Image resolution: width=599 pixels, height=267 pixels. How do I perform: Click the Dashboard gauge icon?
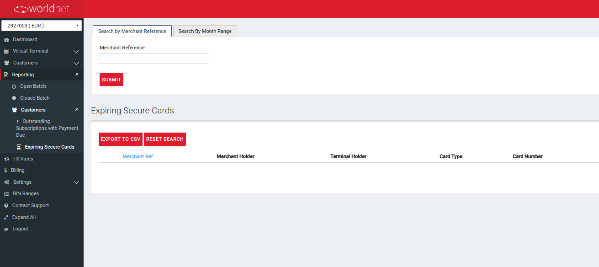pos(6,40)
